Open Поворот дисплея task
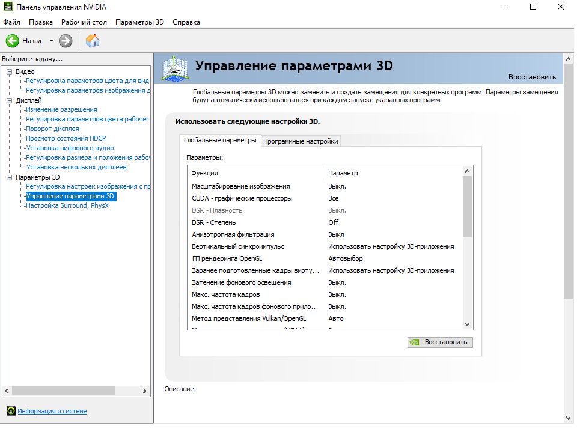Image resolution: width=577 pixels, height=429 pixels. click(52, 129)
